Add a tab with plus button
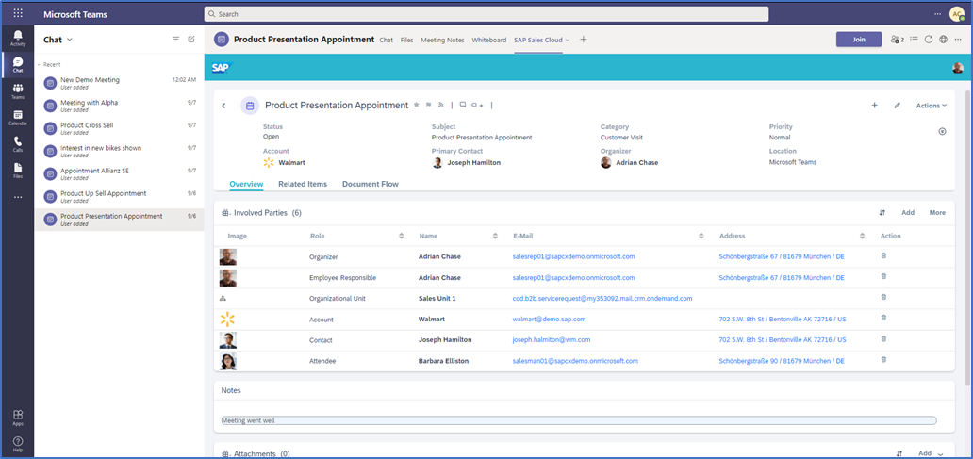 tap(584, 39)
